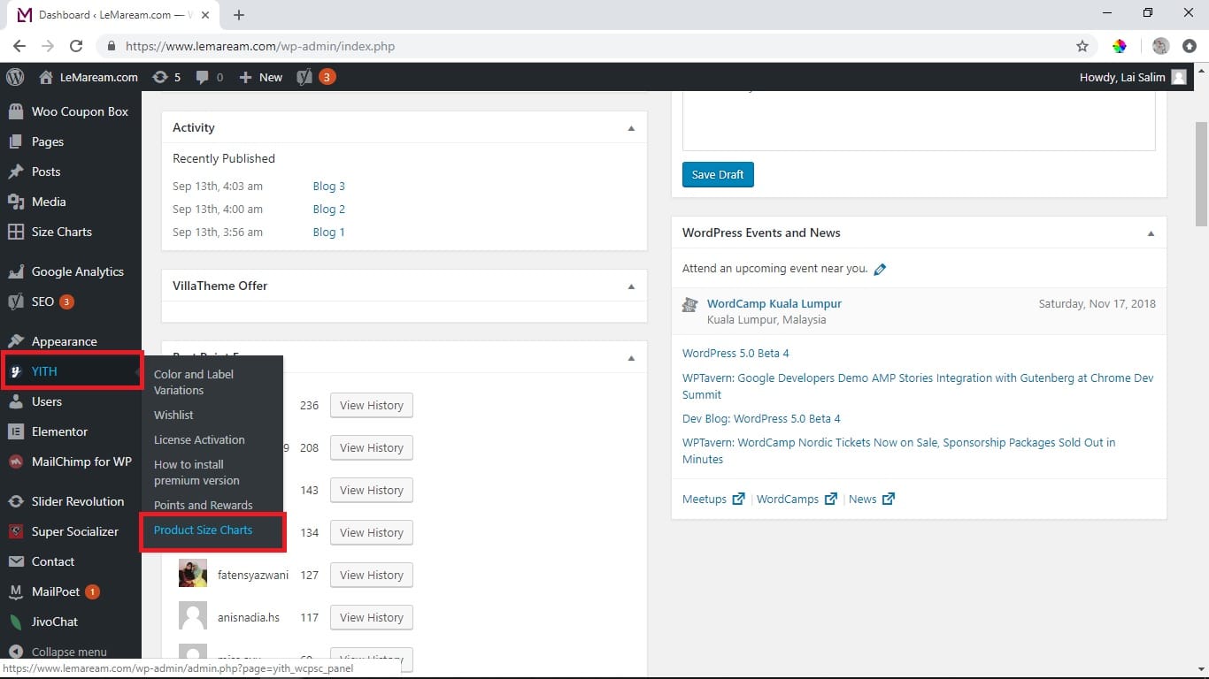Open WordPress 5.0 Beta 4 news link

[x=735, y=353]
